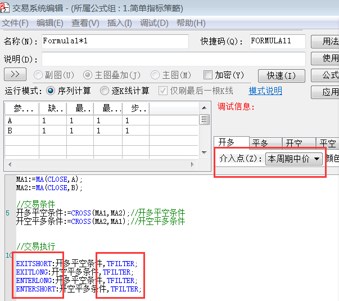Click the 步.. column header

[x=136, y=109]
